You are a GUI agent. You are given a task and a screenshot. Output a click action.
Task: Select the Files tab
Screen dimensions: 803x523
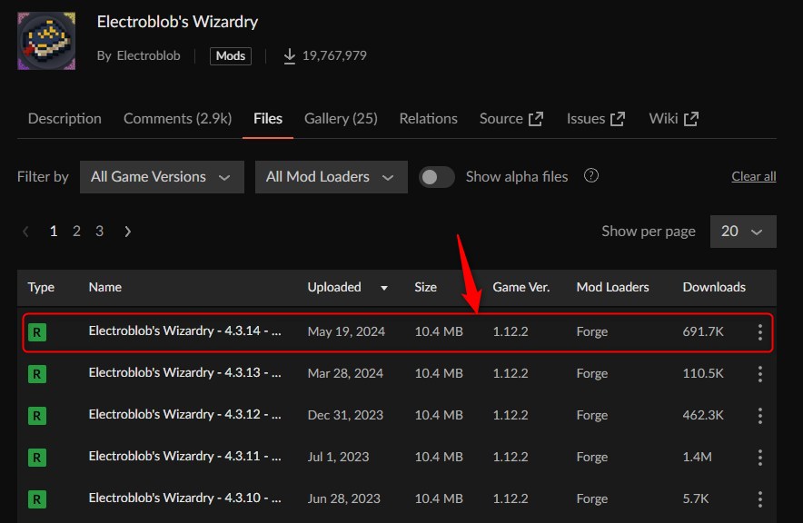268,118
